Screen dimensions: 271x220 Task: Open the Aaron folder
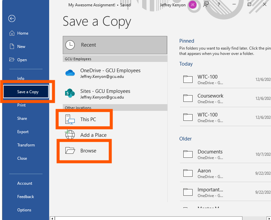coord(226,173)
